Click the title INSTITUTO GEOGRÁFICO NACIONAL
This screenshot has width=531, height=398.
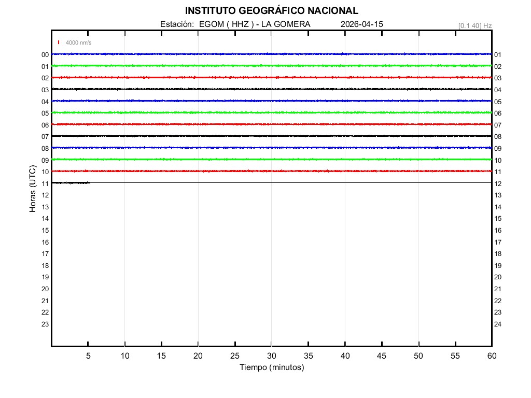point(272,11)
